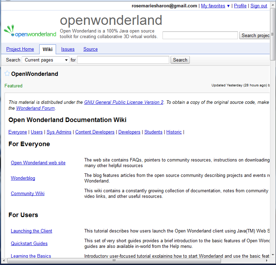Switch to the Project Home tab
Image resolution: width=276 pixels, height=265 pixels.
(20, 49)
